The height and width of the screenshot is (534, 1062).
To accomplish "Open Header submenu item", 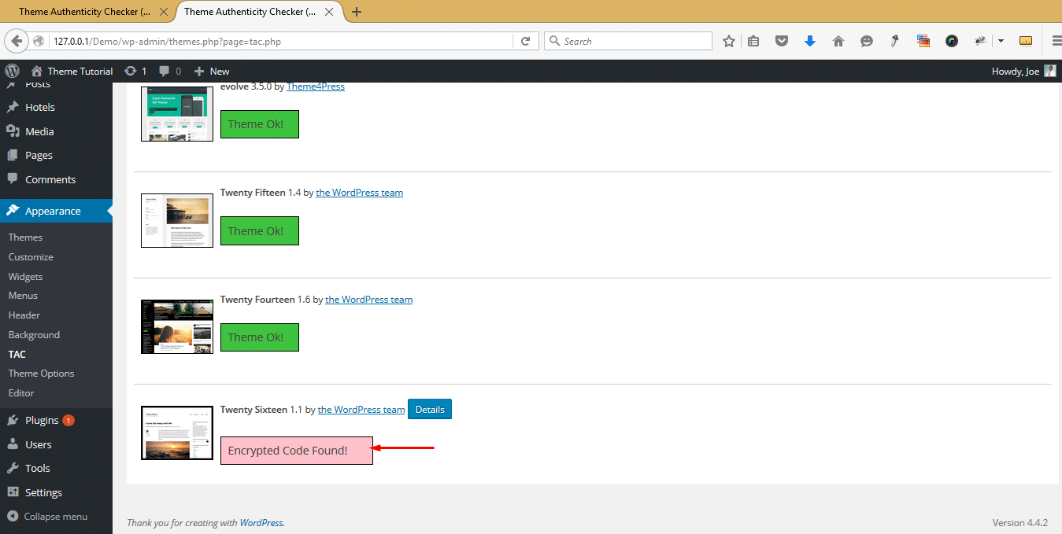I will point(24,315).
